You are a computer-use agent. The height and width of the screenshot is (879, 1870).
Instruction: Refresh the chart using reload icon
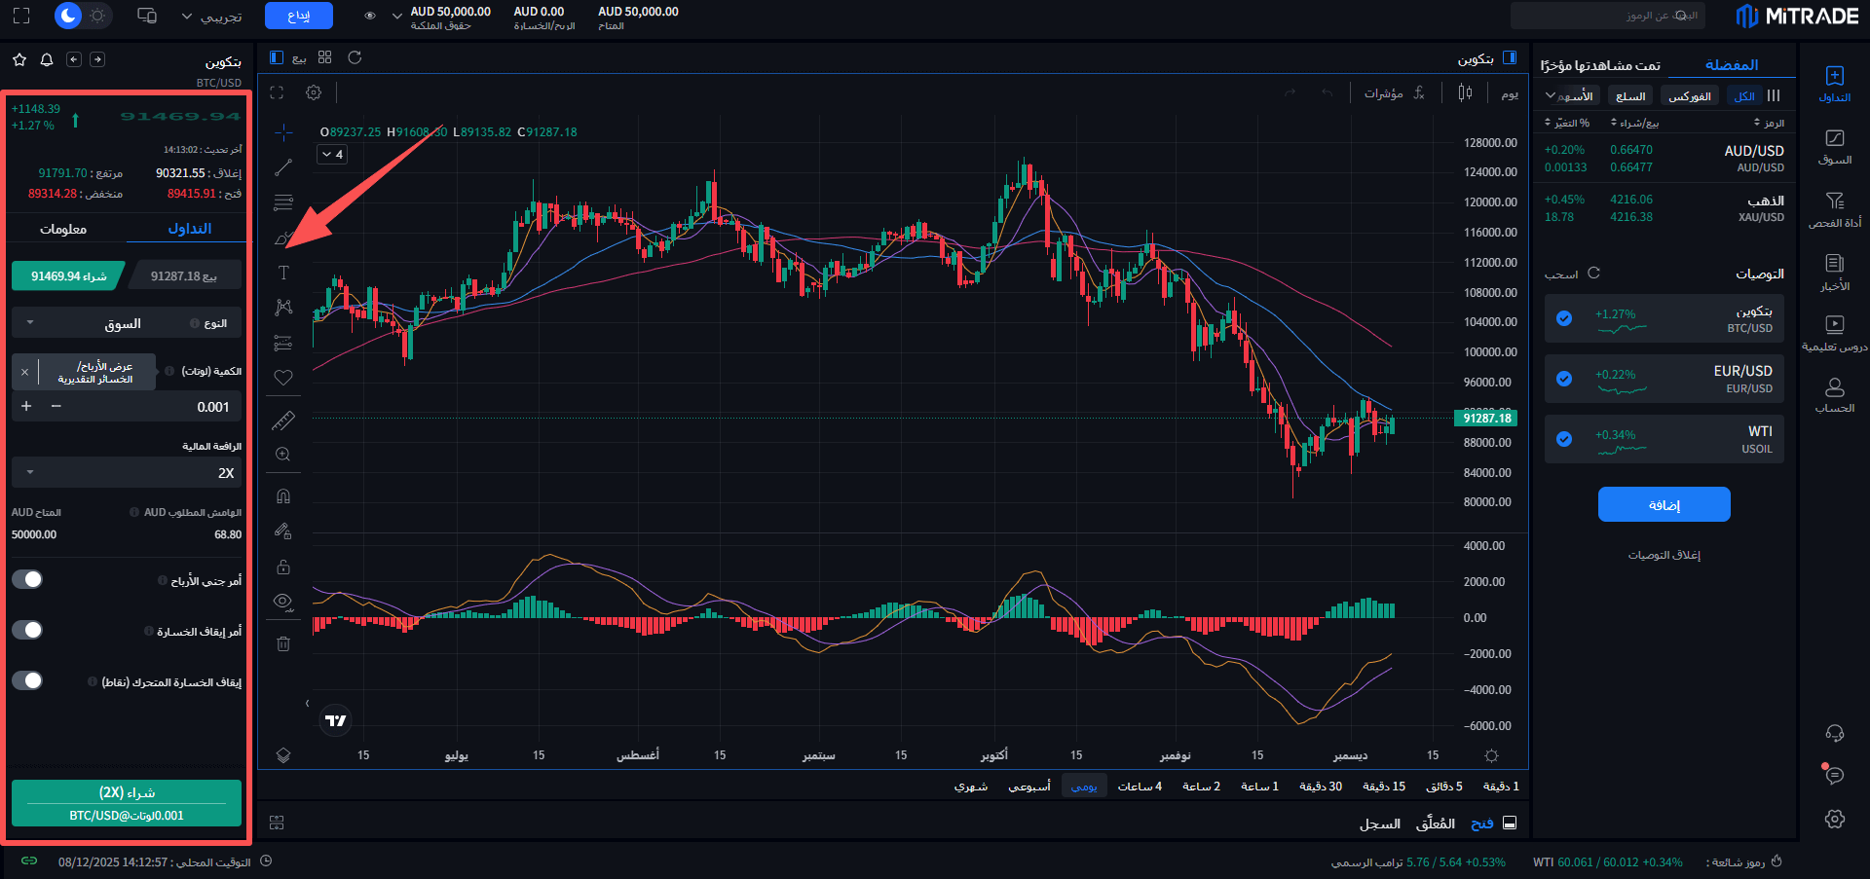click(355, 57)
